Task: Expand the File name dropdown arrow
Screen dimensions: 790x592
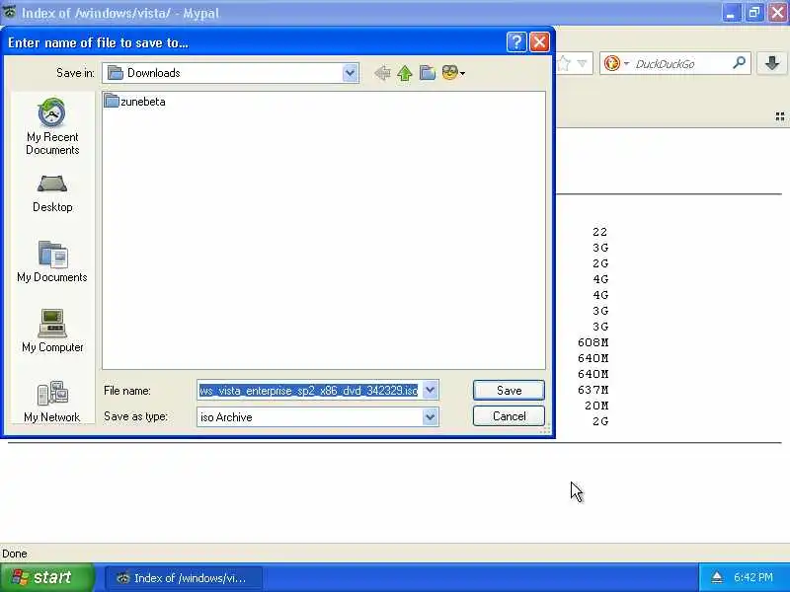Action: click(431, 390)
